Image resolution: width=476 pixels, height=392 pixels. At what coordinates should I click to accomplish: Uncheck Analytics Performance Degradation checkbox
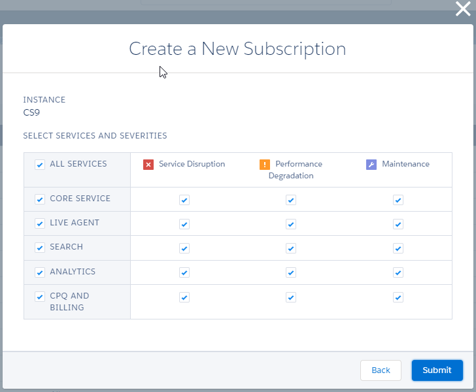pyautogui.click(x=291, y=272)
